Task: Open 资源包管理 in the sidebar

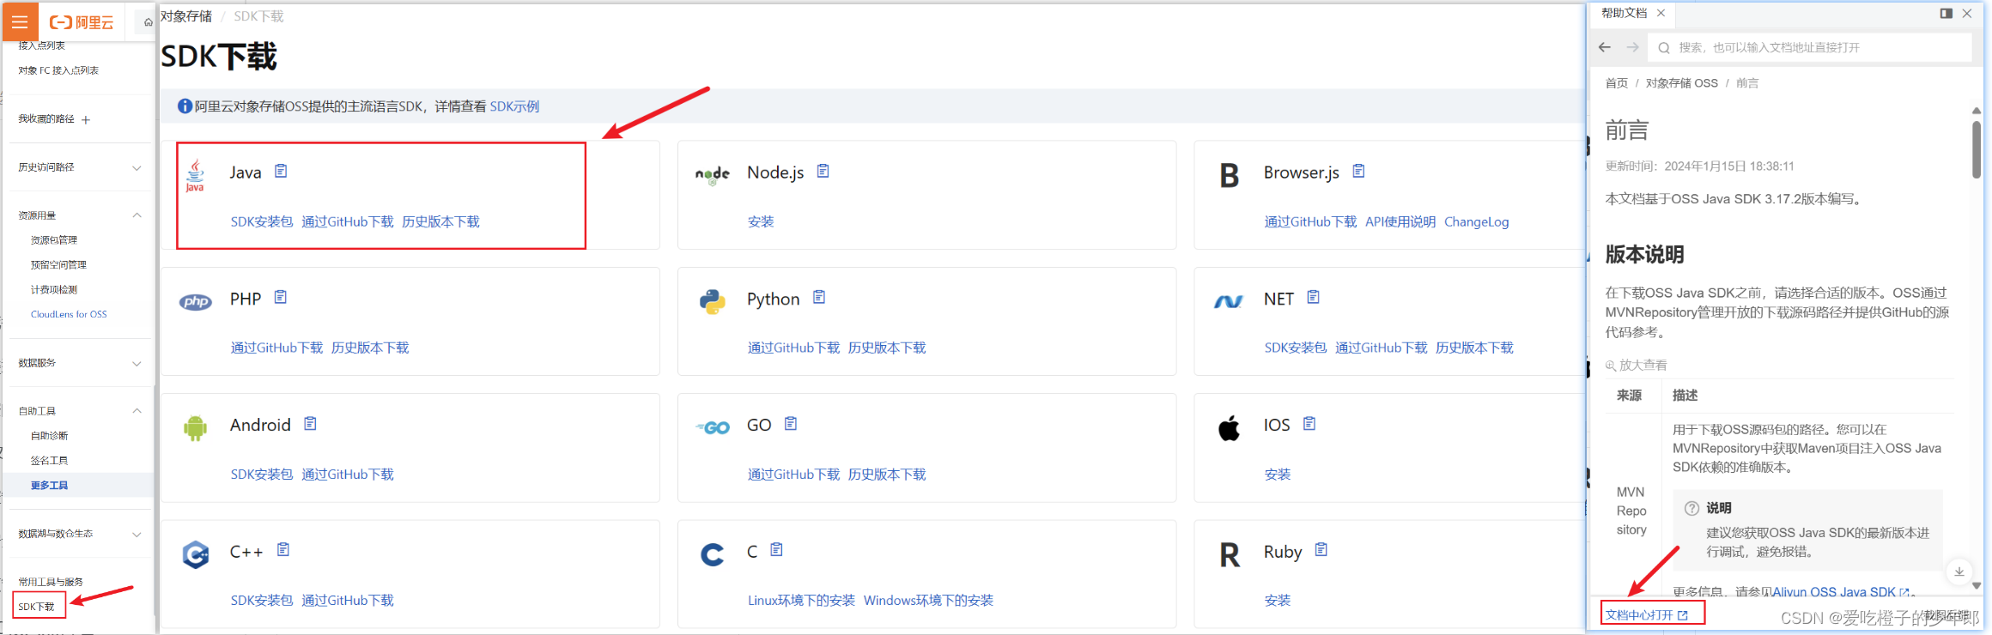Action: (x=54, y=240)
